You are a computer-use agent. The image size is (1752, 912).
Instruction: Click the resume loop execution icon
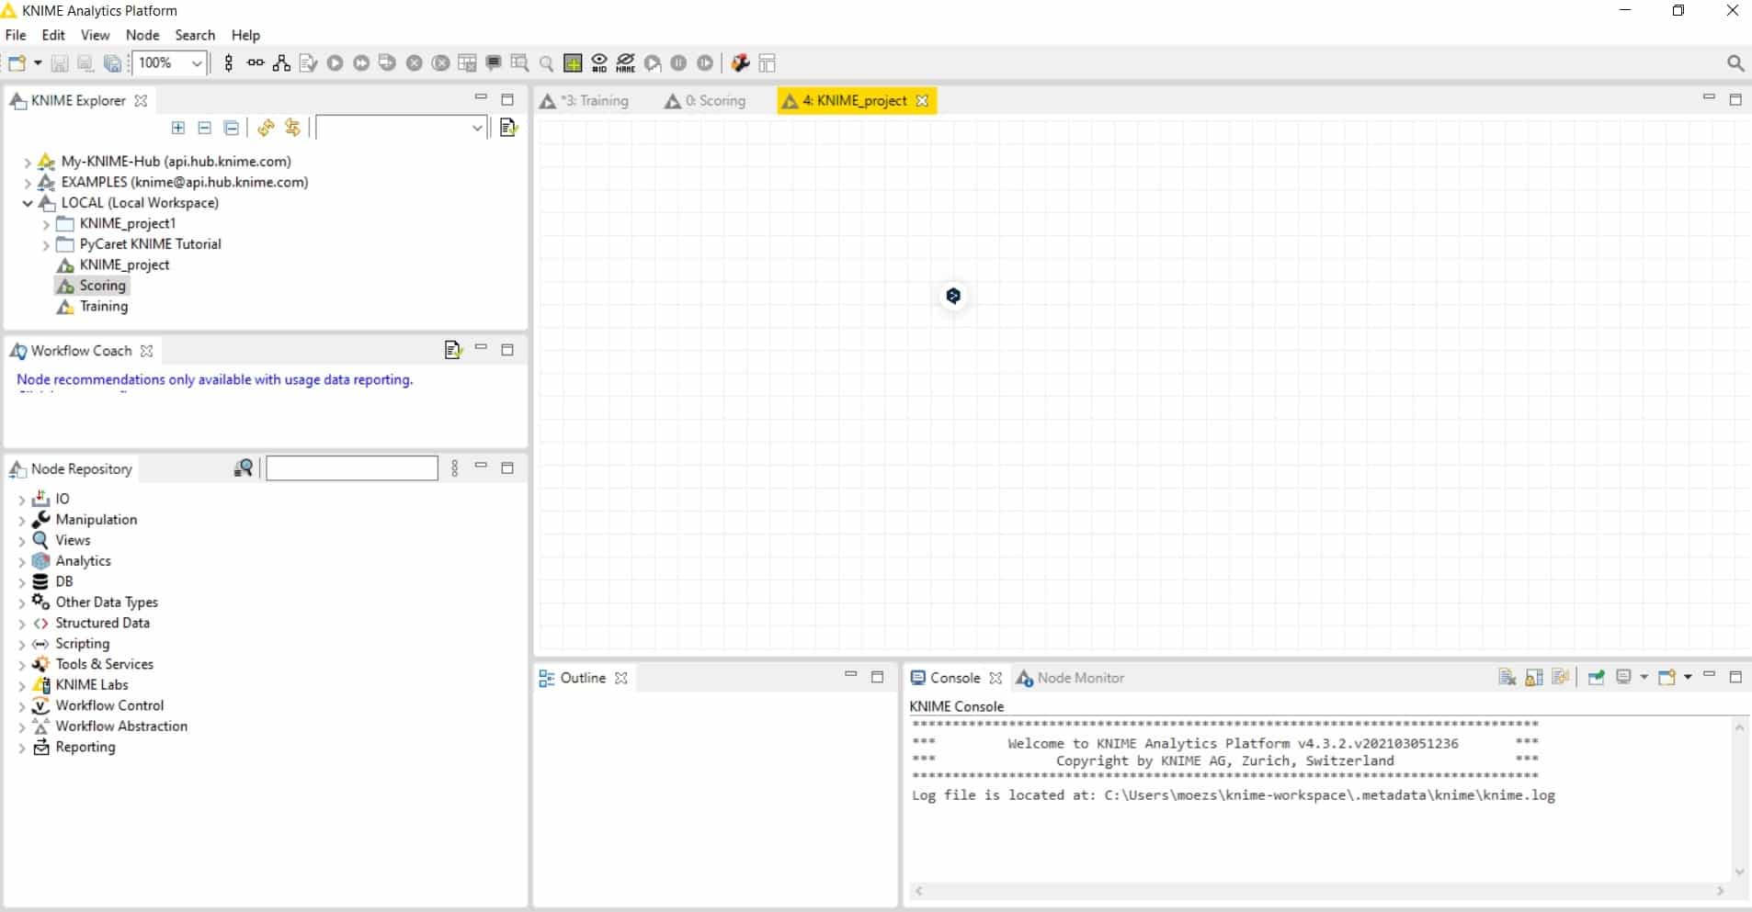point(705,63)
